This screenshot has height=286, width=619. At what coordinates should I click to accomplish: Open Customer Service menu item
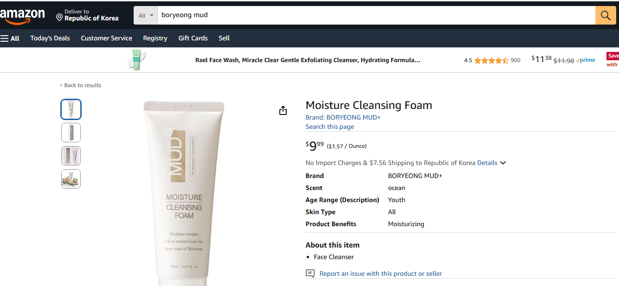coord(106,38)
